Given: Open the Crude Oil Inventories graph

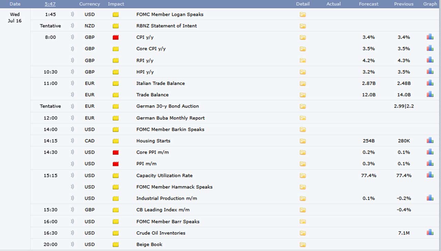Looking at the screenshot, I should click(x=430, y=233).
